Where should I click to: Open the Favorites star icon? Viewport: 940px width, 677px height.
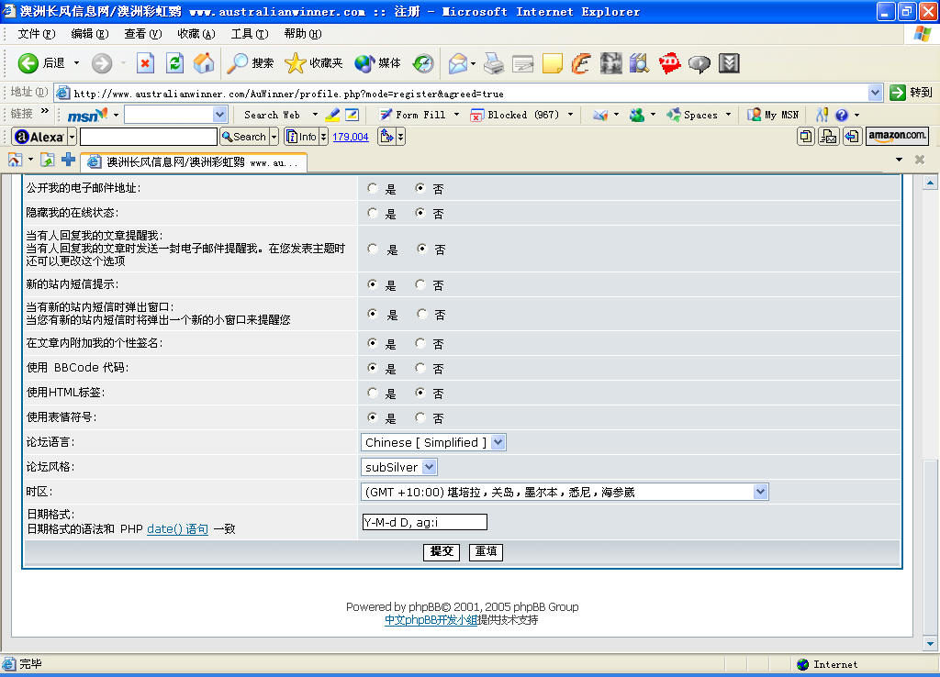[295, 63]
